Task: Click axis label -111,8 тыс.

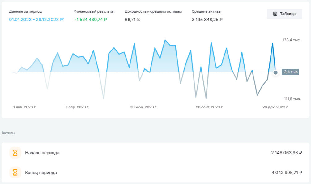Action: (291, 99)
